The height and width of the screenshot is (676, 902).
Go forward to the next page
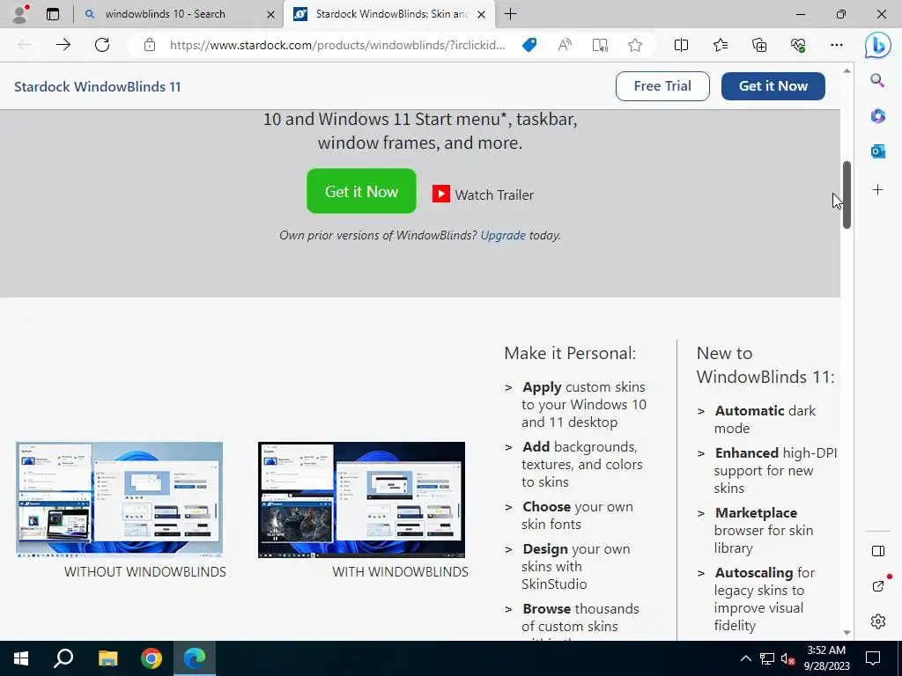63,45
